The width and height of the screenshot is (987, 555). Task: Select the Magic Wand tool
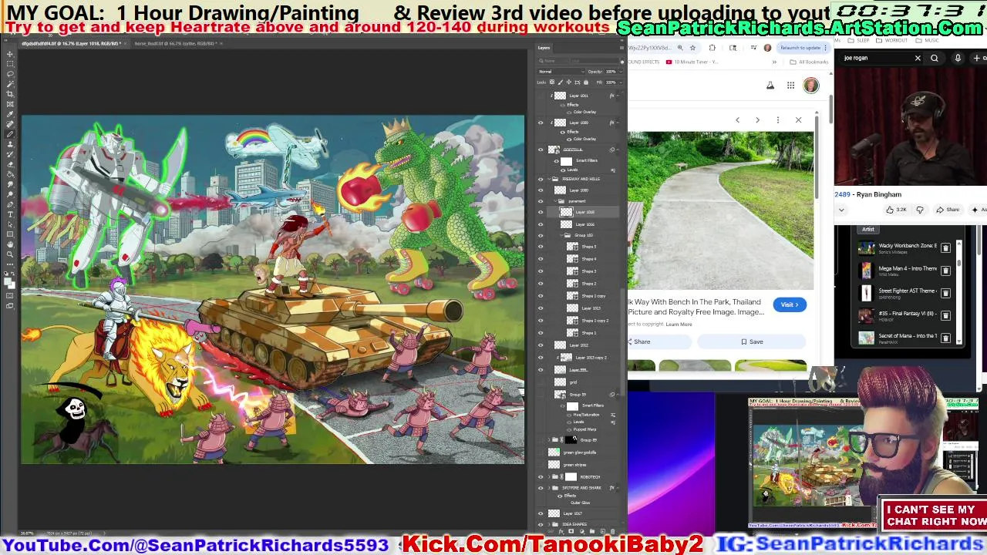10,83
